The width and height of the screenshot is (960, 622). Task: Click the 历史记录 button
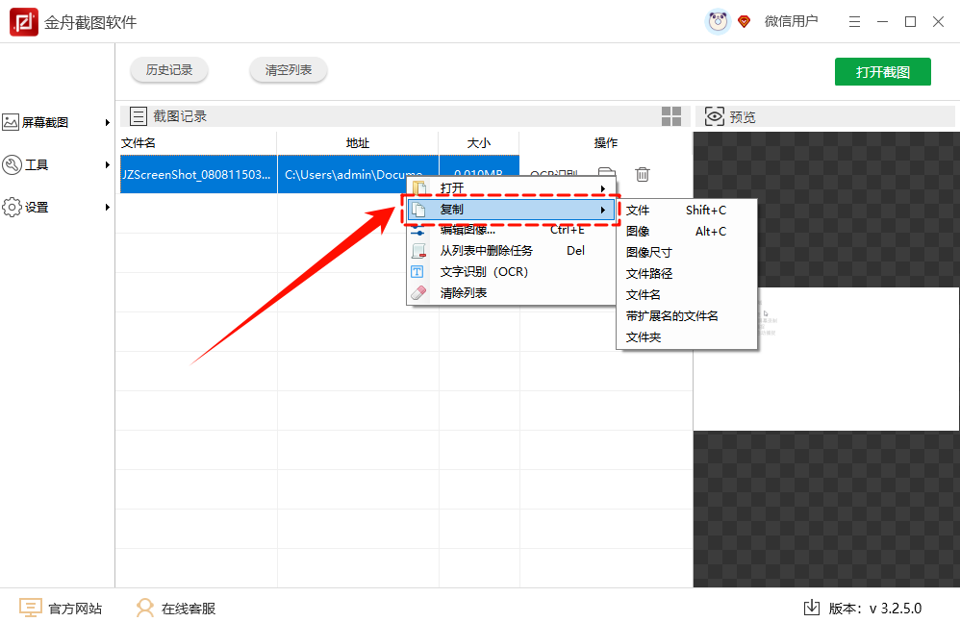(x=168, y=70)
